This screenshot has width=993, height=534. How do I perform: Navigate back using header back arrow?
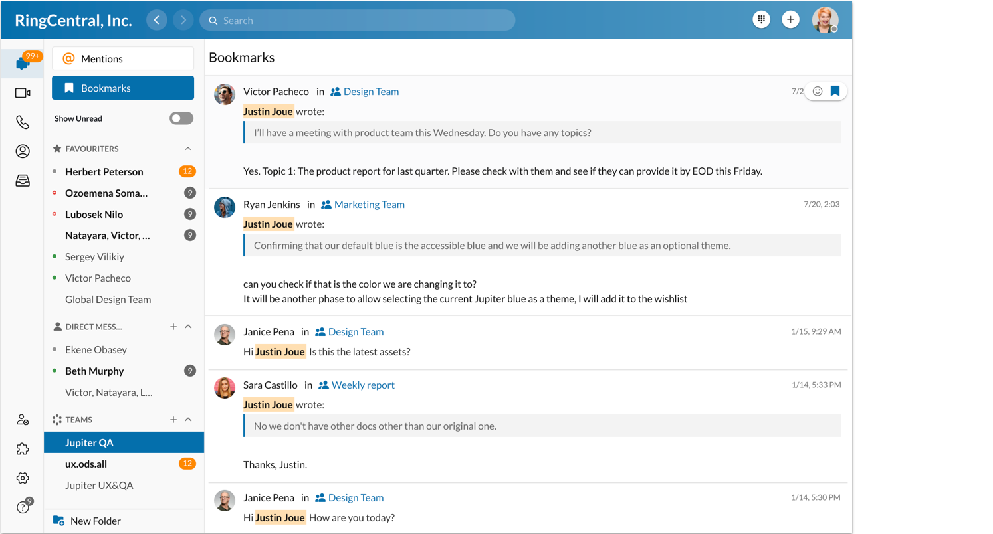[x=156, y=20]
